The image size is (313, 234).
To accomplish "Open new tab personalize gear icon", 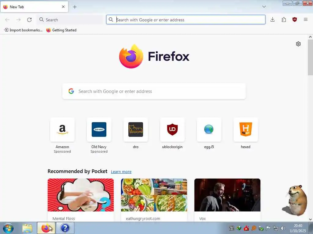I will [x=298, y=44].
